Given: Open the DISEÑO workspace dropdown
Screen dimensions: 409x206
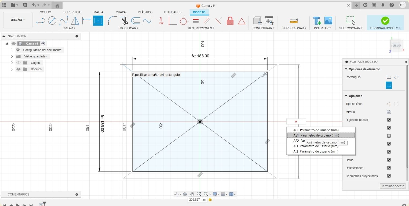Looking at the screenshot, I should [18, 20].
